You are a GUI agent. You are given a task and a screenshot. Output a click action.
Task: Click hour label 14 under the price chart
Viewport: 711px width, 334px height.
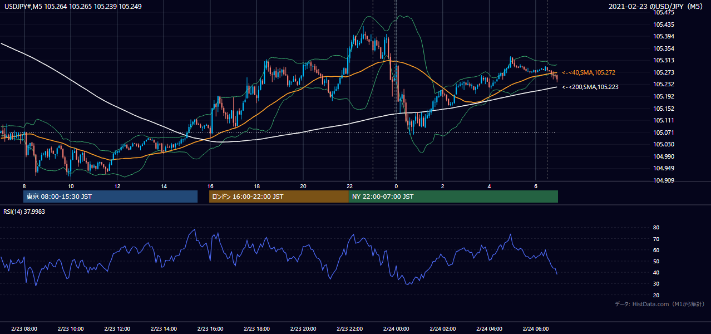(164, 186)
